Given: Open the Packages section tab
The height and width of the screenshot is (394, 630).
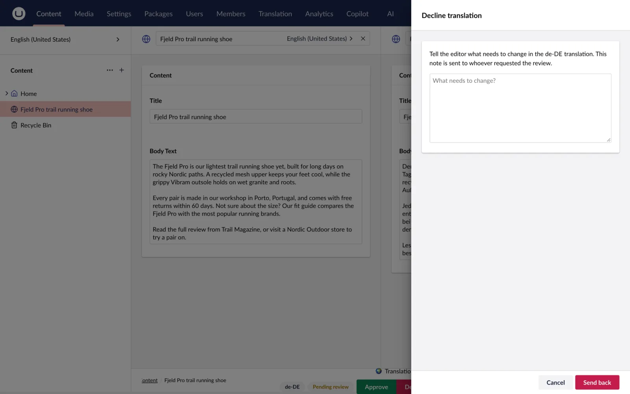Looking at the screenshot, I should (158, 14).
